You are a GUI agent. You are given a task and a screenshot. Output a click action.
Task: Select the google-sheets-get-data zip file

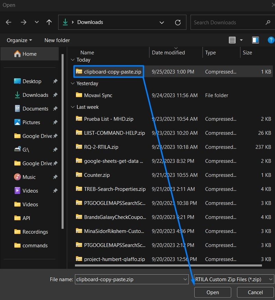[113, 161]
